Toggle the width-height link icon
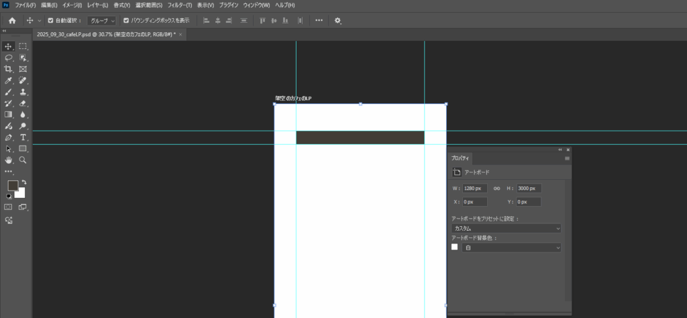Viewport: 687px width, 318px height. (497, 189)
